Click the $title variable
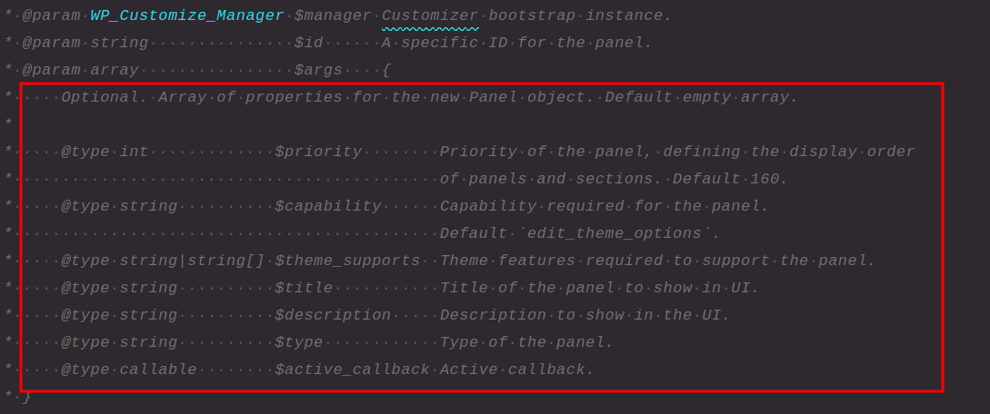This screenshot has height=414, width=990. 304,288
